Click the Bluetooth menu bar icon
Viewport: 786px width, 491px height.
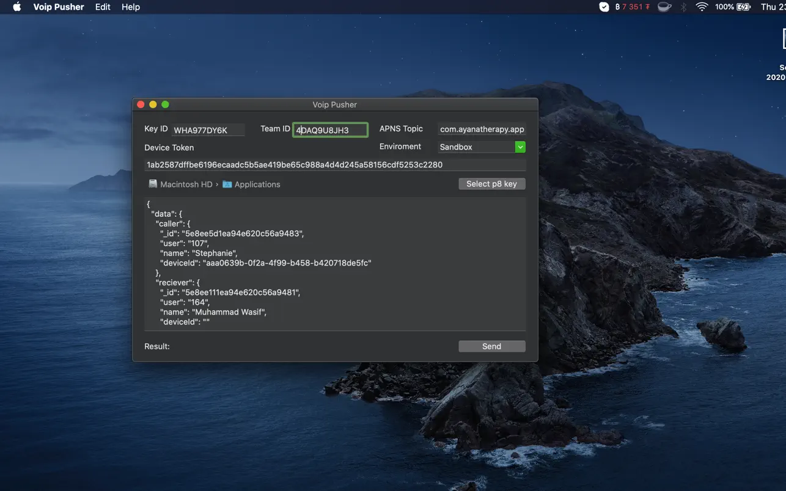pos(683,7)
